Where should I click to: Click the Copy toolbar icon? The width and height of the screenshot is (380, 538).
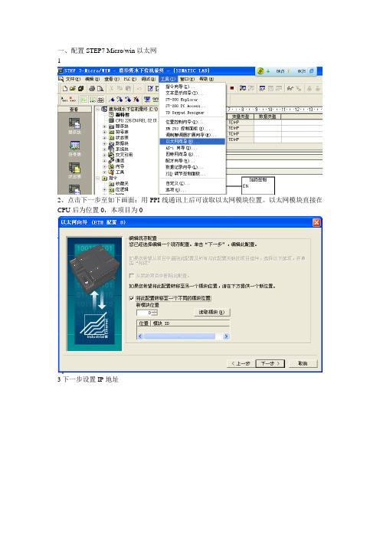[120, 89]
